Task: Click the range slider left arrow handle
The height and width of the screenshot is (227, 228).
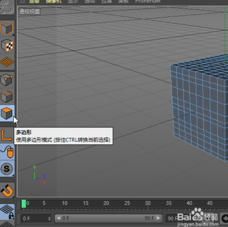Action: (59, 218)
